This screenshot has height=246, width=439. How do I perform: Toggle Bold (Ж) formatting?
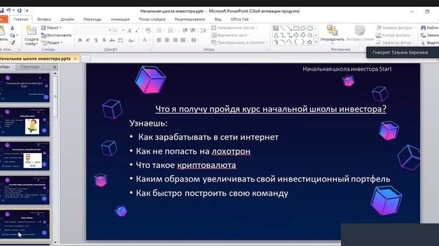pos(80,40)
